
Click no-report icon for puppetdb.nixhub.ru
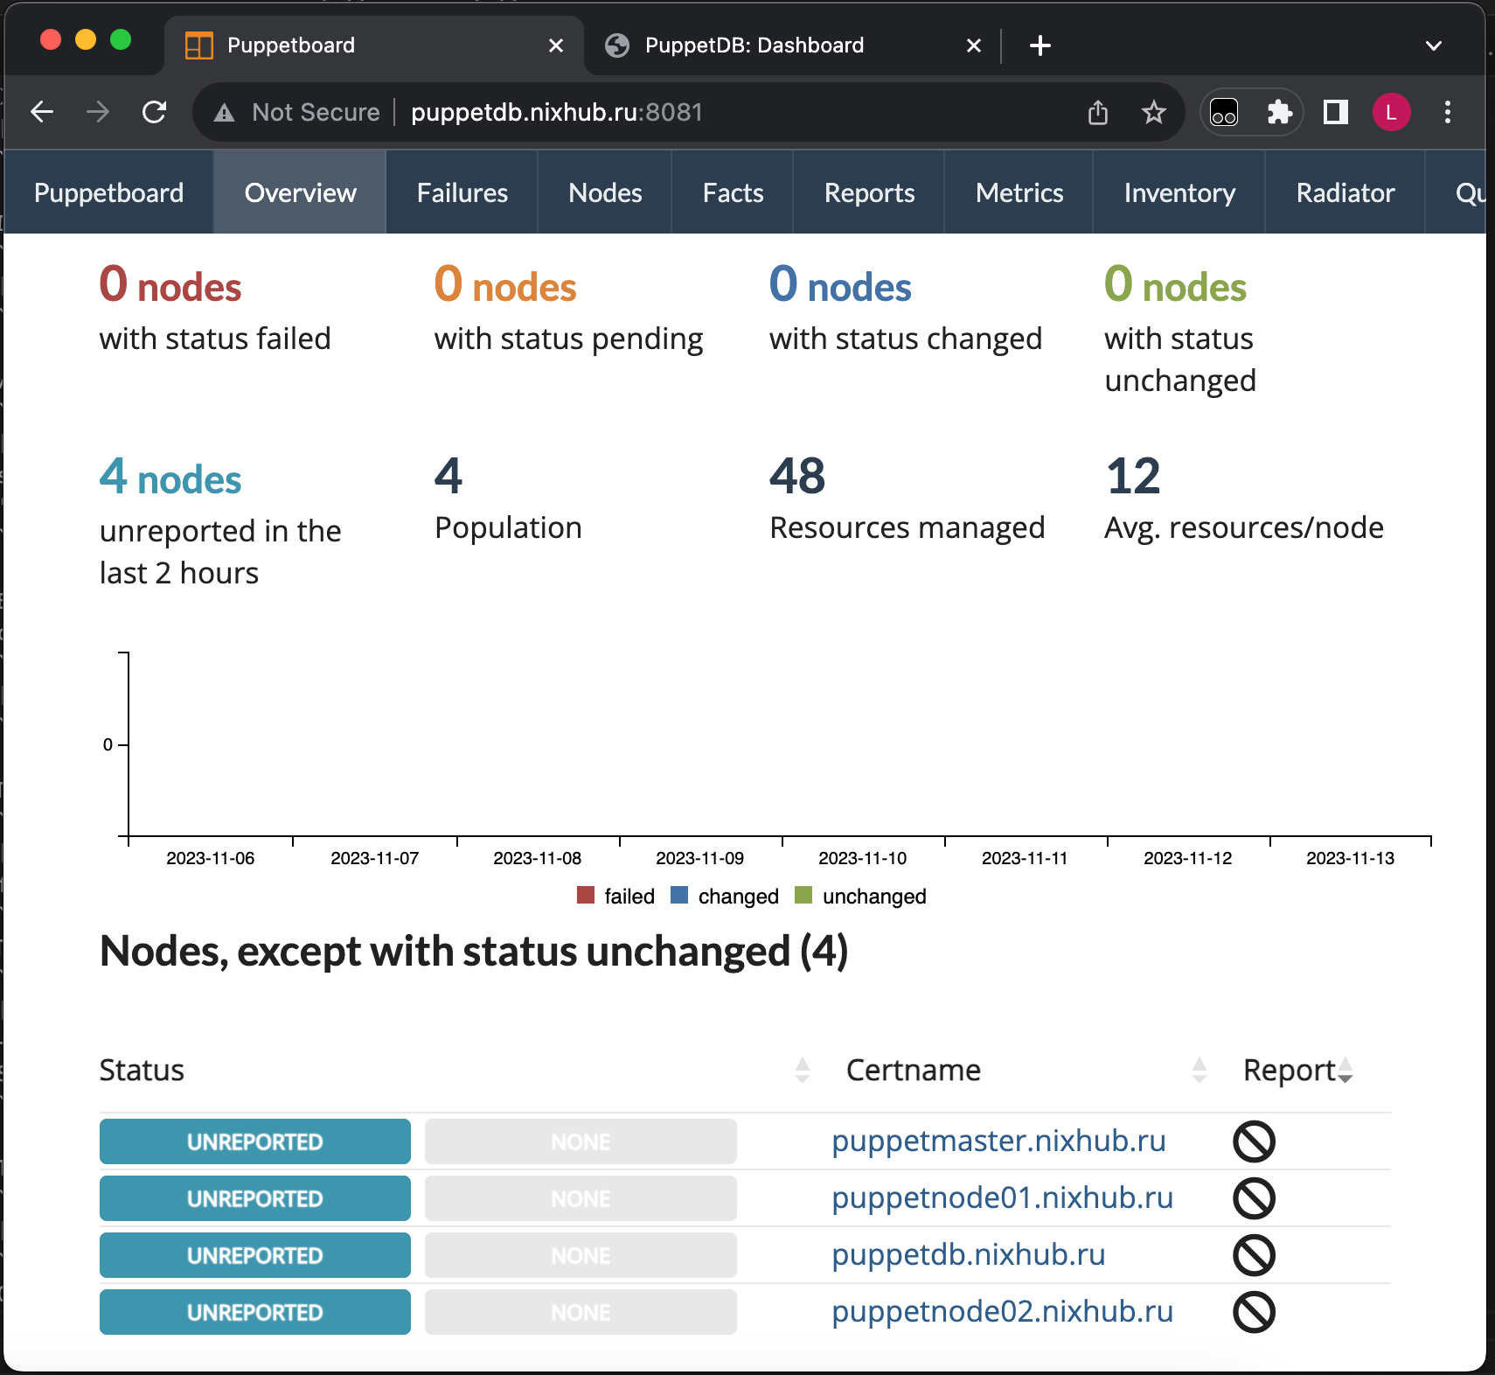pyautogui.click(x=1254, y=1255)
